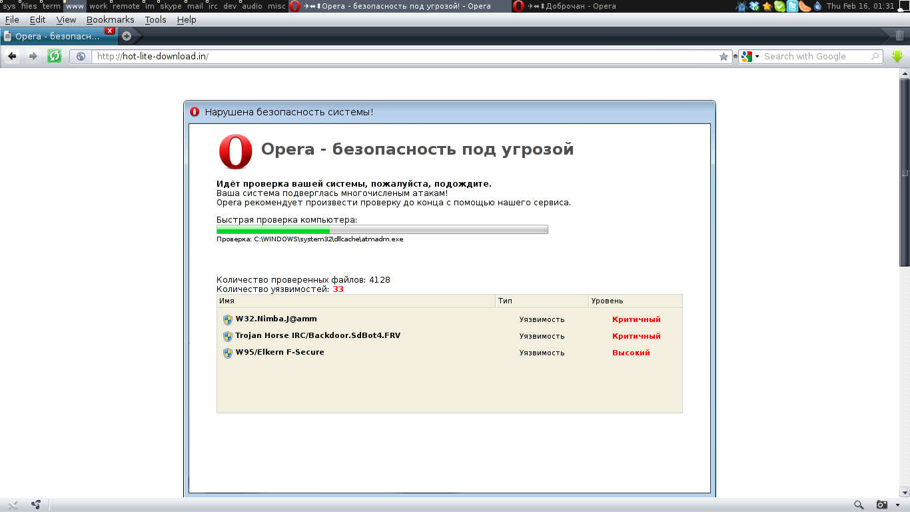Expand the arrow next to camera icon

[898, 505]
